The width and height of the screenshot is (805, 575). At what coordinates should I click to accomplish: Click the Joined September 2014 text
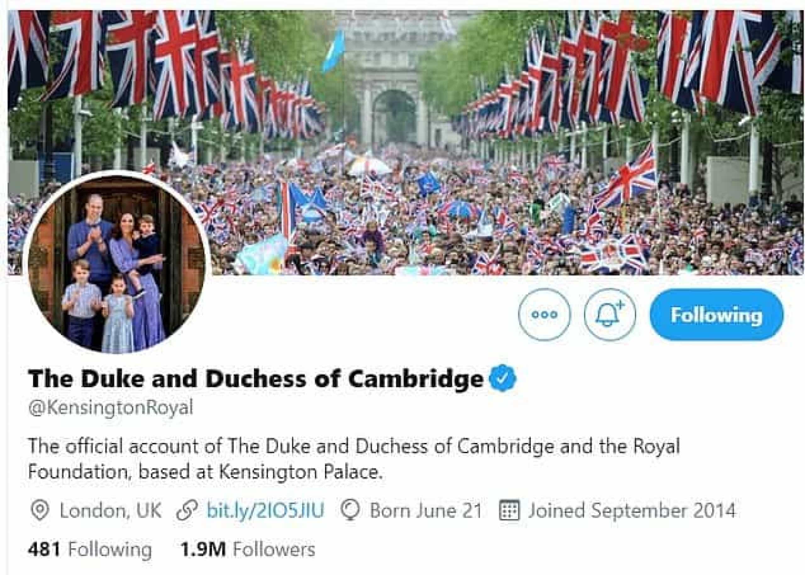pyautogui.click(x=632, y=511)
